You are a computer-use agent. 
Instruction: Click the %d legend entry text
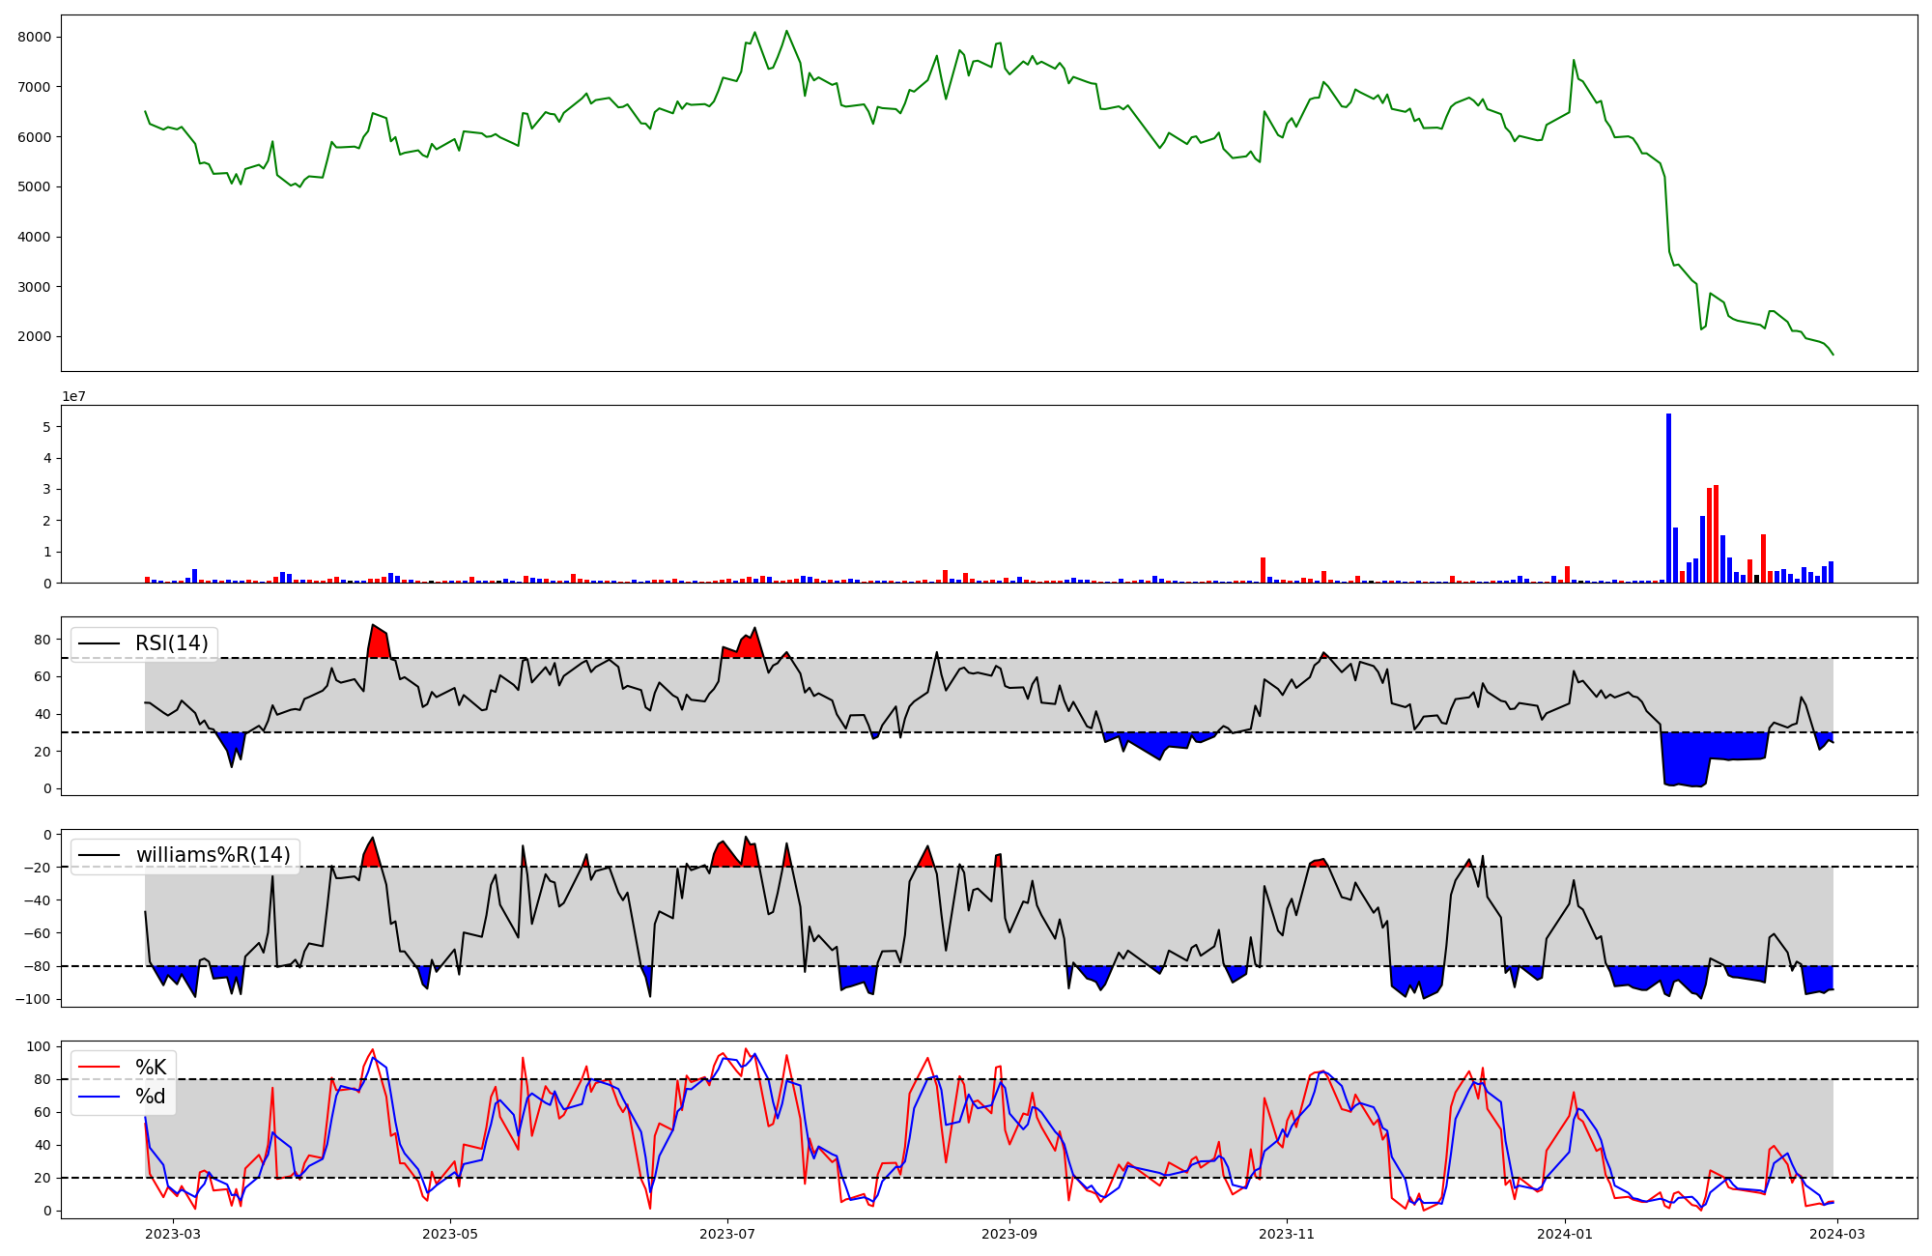(x=151, y=1097)
